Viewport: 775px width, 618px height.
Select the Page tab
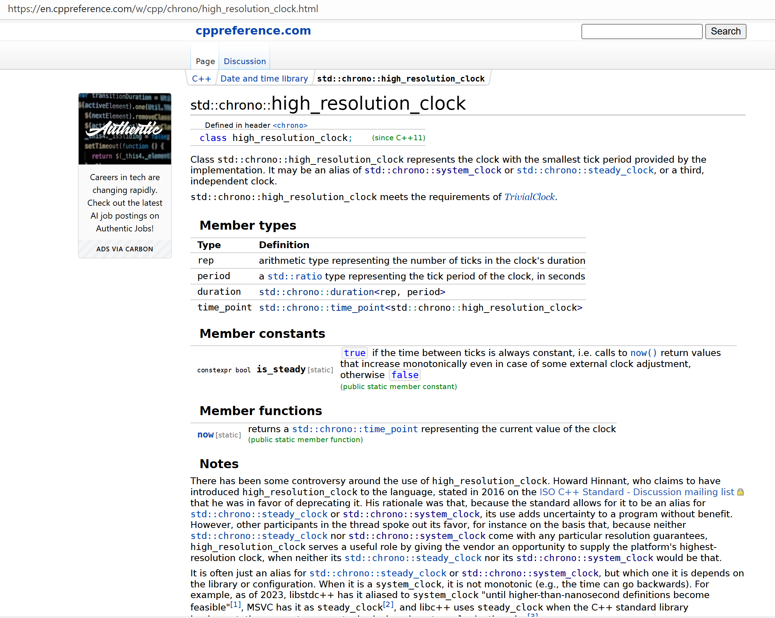205,61
